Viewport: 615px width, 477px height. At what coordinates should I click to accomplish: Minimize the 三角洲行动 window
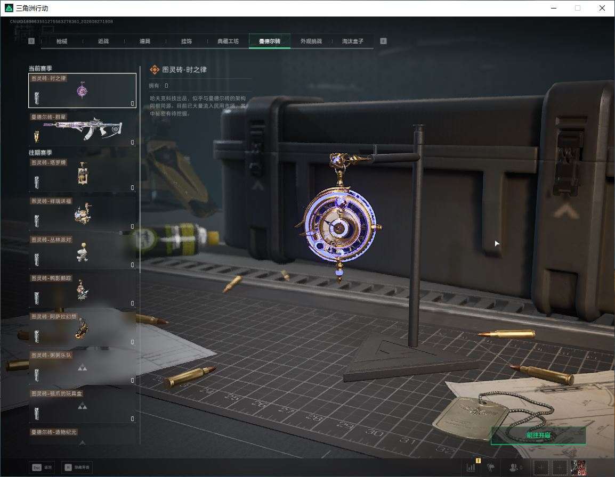tap(554, 8)
